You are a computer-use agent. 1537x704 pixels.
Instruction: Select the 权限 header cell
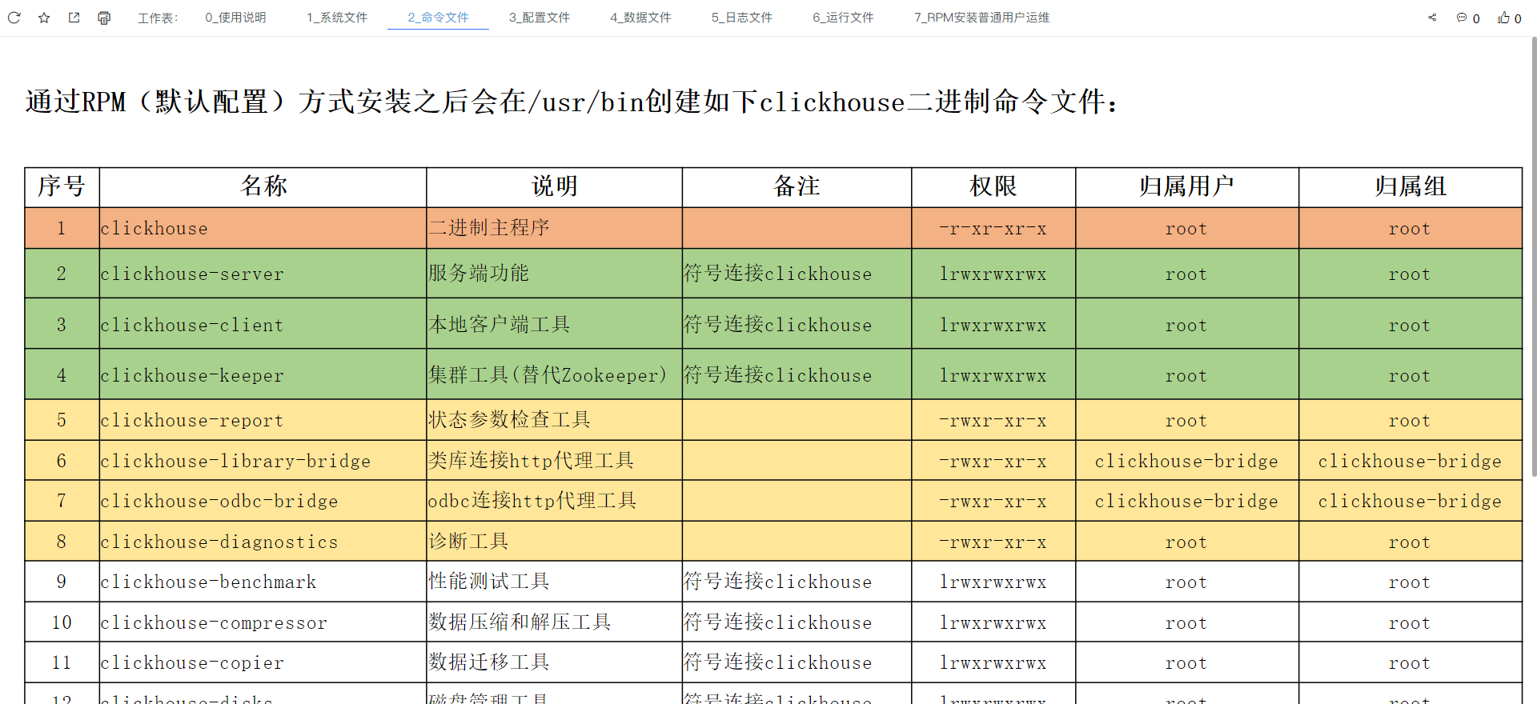pyautogui.click(x=993, y=187)
